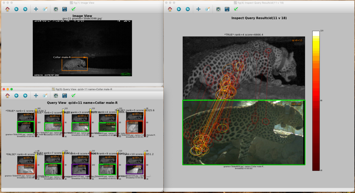Image resolution: width=355 pixels, height=193 pixels.
Task: Navigate forward in the Inspect Query Result toolbar
Action: [x=187, y=9]
